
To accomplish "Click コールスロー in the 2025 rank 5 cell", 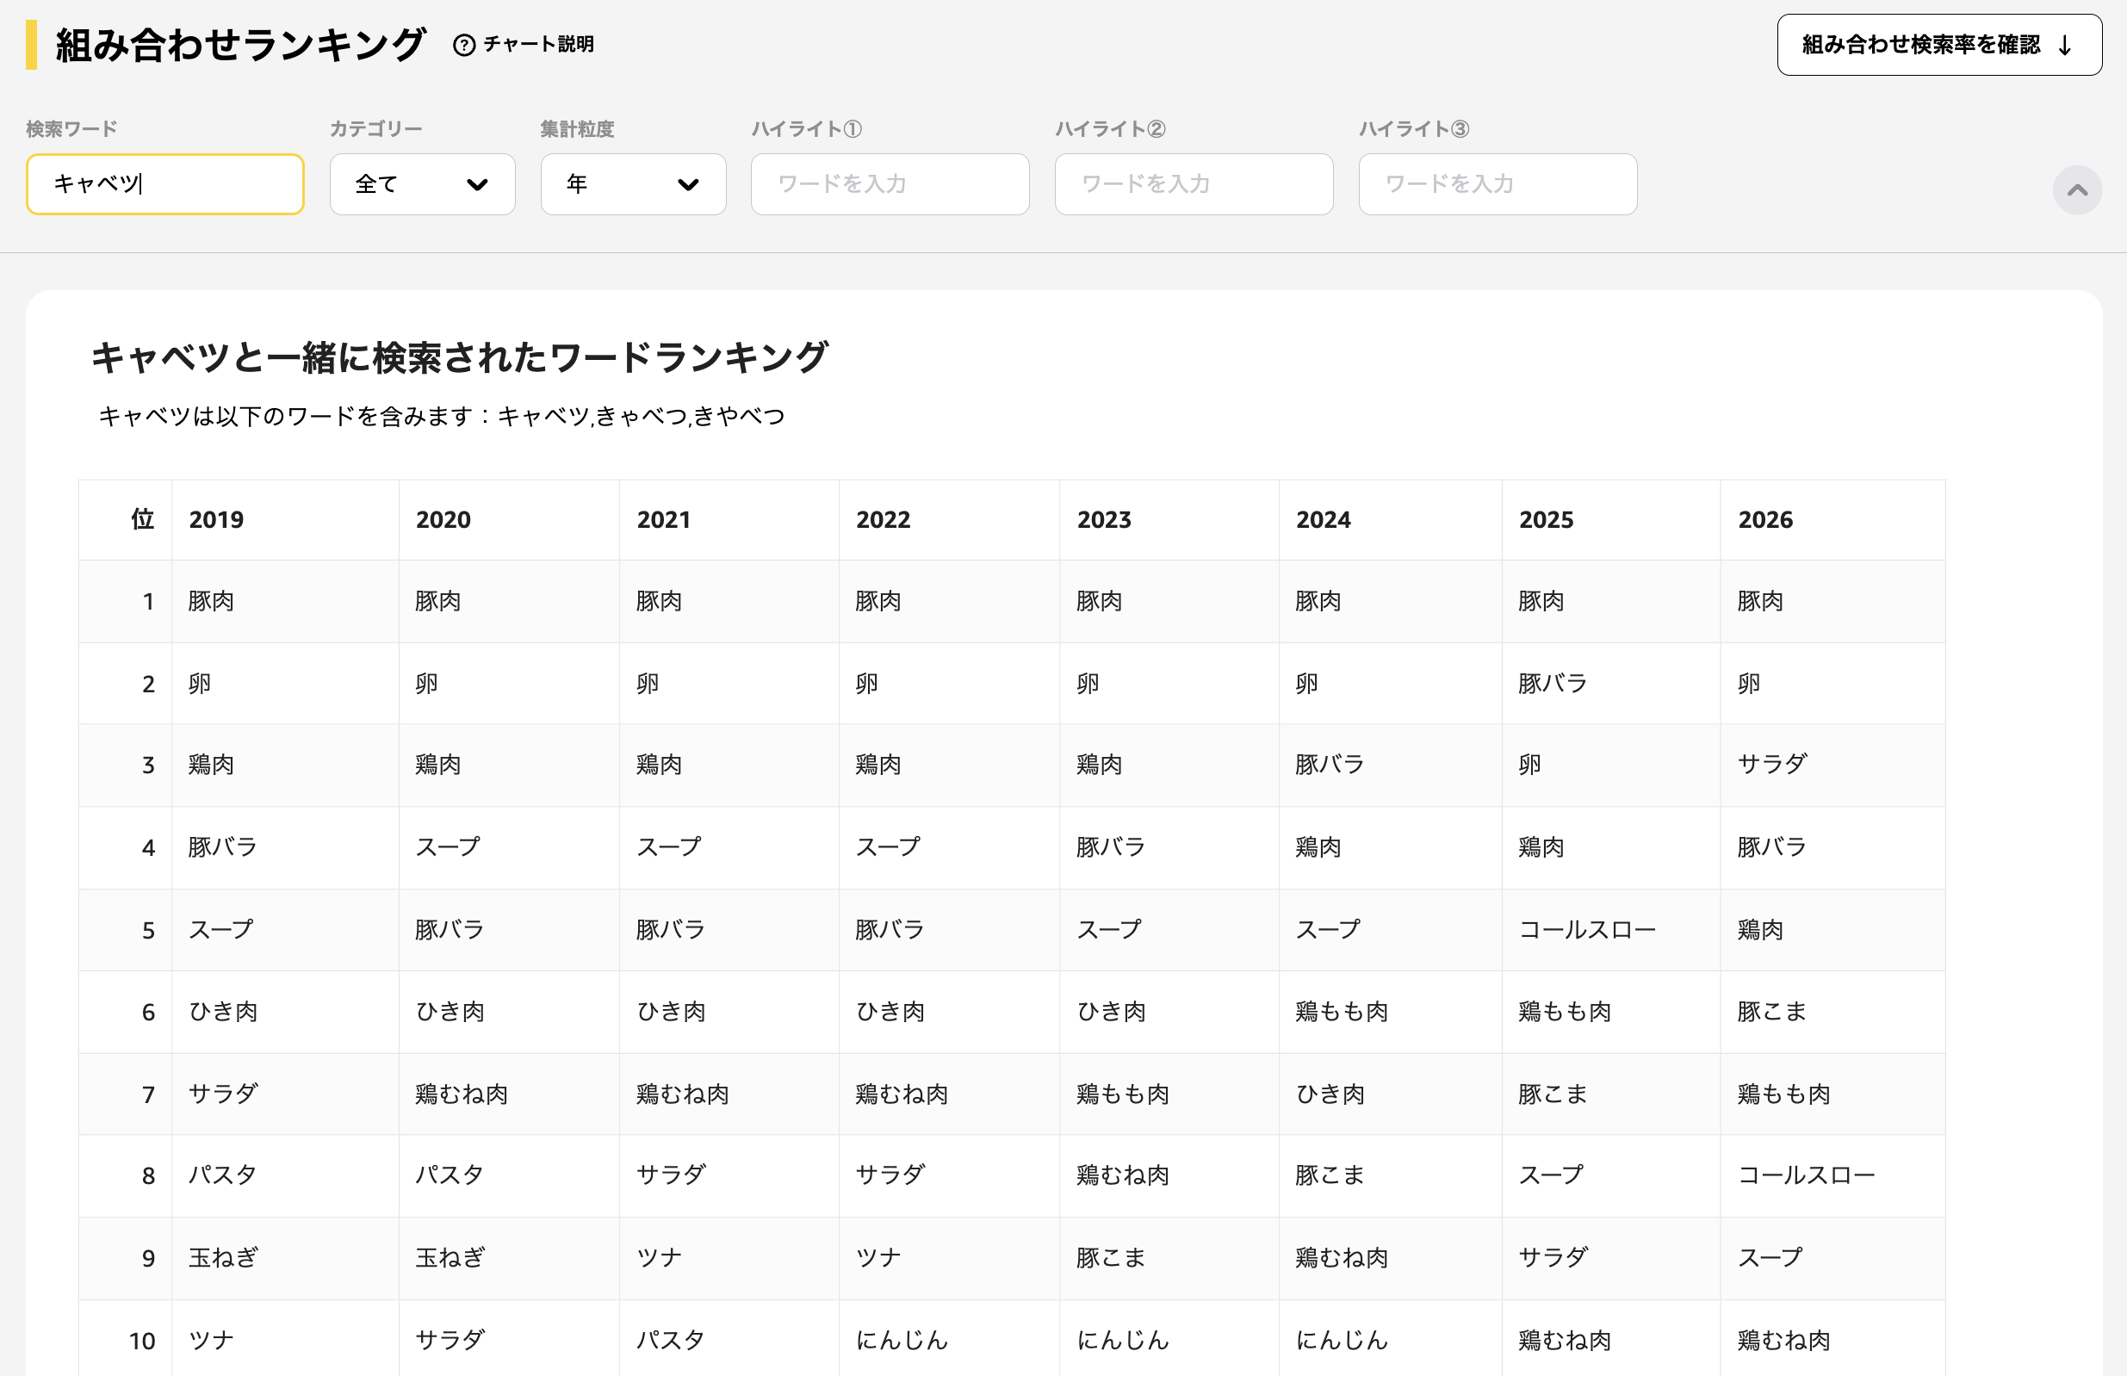I will point(1587,930).
